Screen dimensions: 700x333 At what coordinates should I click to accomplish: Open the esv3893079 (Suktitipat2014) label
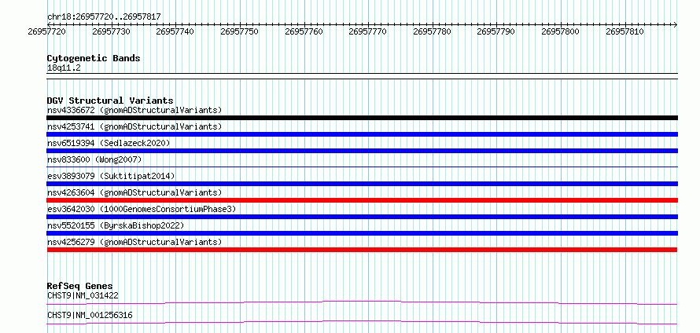tap(111, 176)
